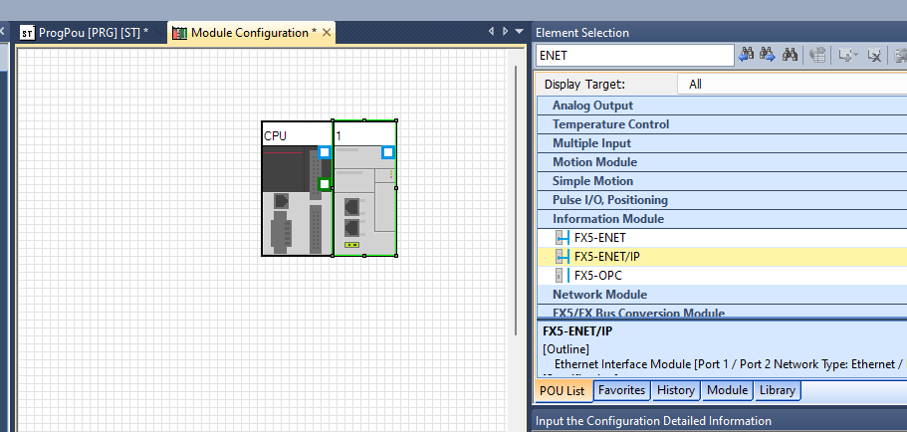Open the Library tab
907x432 pixels.
pos(777,390)
